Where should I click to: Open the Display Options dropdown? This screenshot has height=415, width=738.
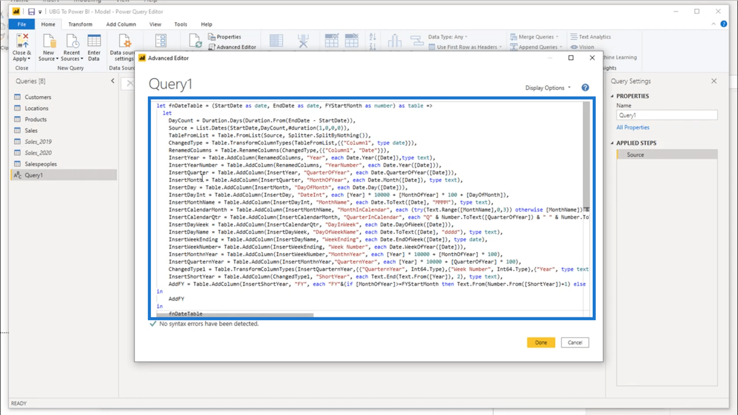548,88
